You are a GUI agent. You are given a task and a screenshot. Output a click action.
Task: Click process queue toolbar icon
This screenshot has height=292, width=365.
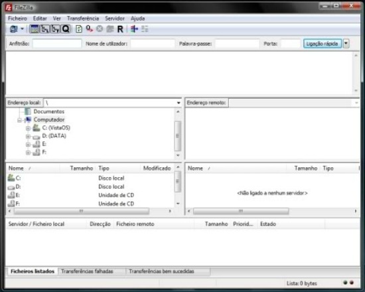(x=90, y=29)
